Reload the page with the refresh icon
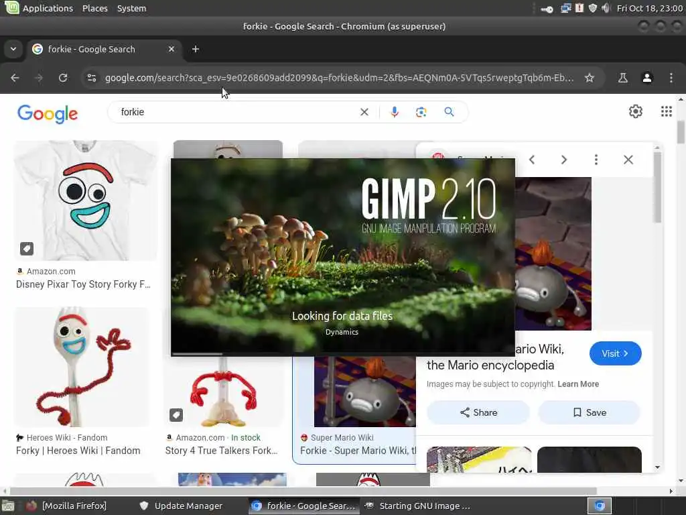This screenshot has width=686, height=515. pos(63,78)
